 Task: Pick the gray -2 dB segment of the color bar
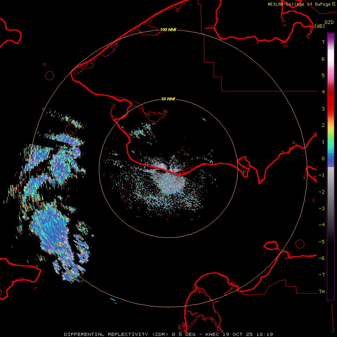331,192
